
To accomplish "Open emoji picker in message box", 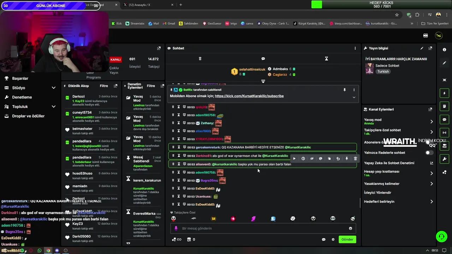I will [350, 228].
